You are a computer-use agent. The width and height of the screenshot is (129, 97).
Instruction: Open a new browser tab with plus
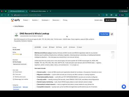pyautogui.click(x=51, y=11)
